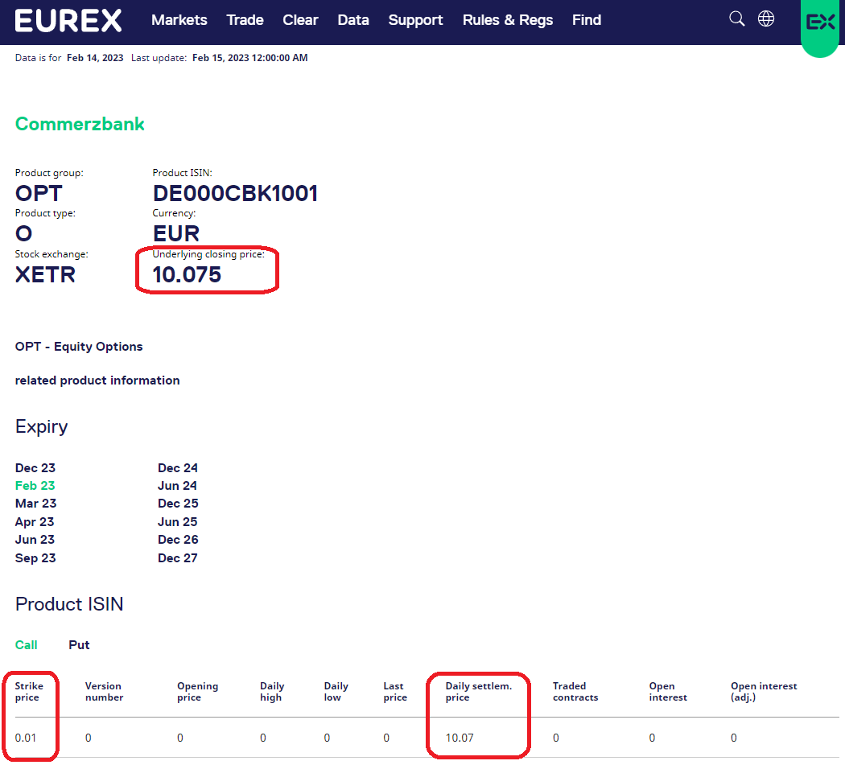The width and height of the screenshot is (845, 765).
Task: Click the last update timestamp
Action: tap(250, 58)
